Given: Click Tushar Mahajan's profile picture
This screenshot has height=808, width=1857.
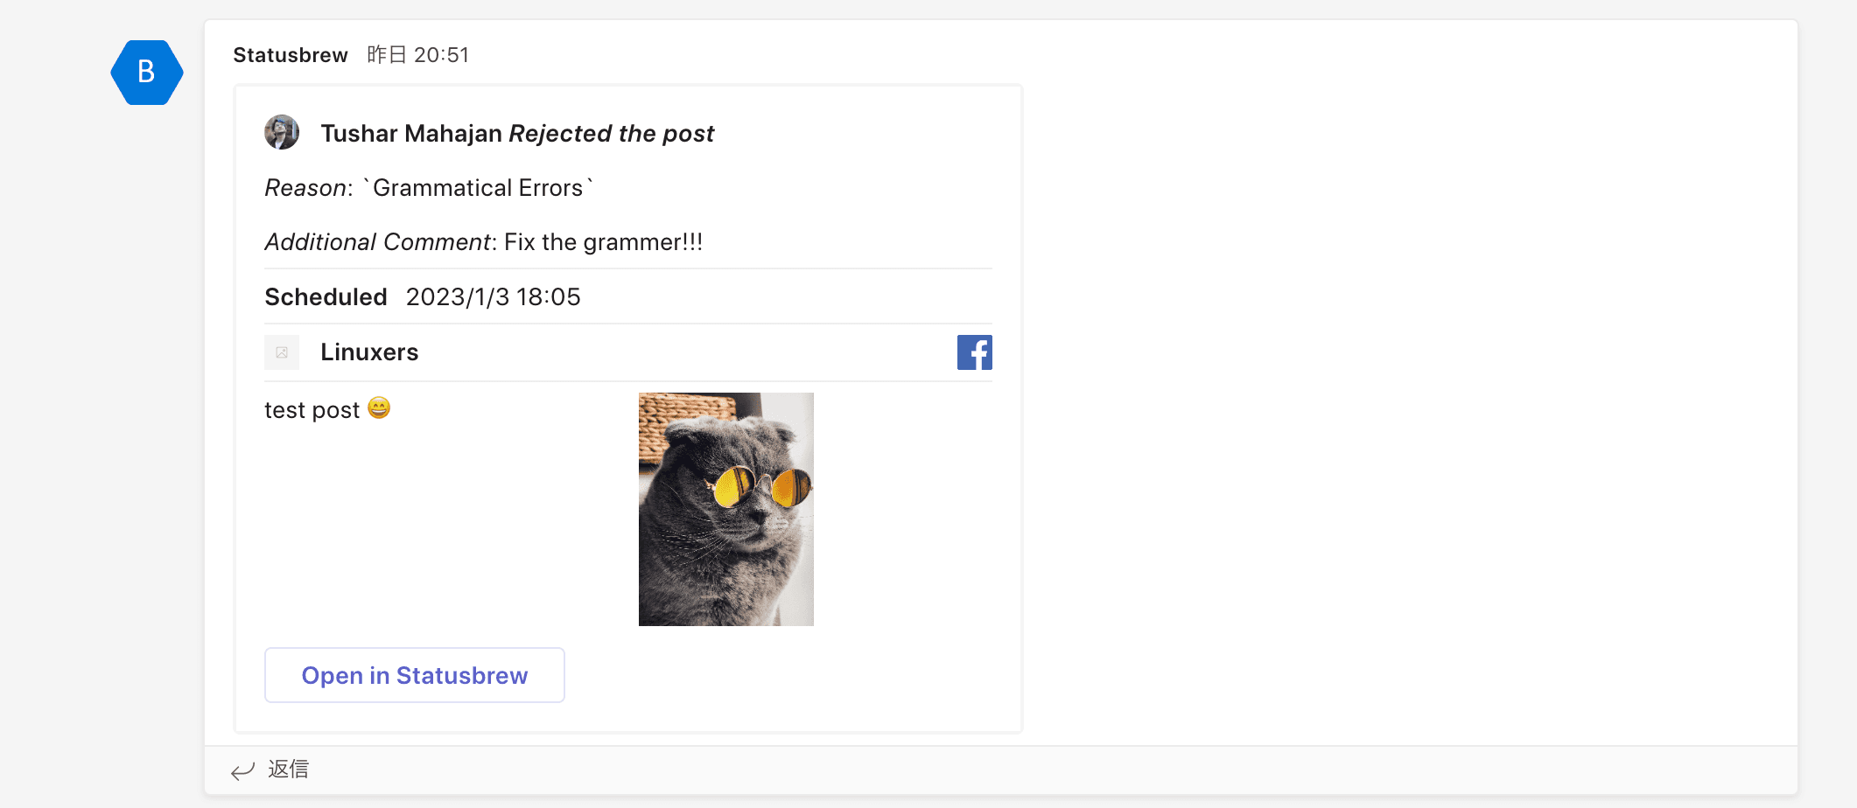Looking at the screenshot, I should click(x=282, y=133).
